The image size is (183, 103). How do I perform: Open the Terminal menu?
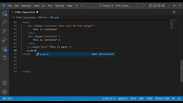tap(60, 6)
